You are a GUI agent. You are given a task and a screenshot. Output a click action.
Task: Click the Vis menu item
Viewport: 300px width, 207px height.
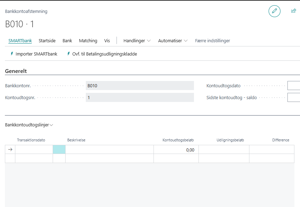pyautogui.click(x=107, y=41)
